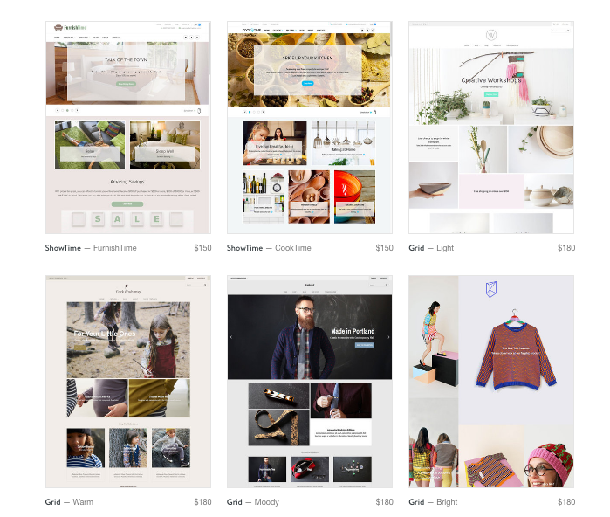Choose the "Grid — Bright" theme name
This screenshot has width=610, height=517.
pyautogui.click(x=433, y=502)
